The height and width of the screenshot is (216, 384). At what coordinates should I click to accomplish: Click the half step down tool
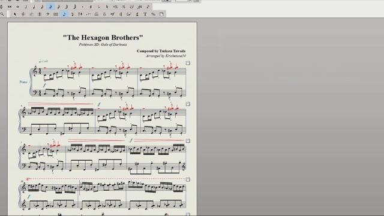coord(124,7)
